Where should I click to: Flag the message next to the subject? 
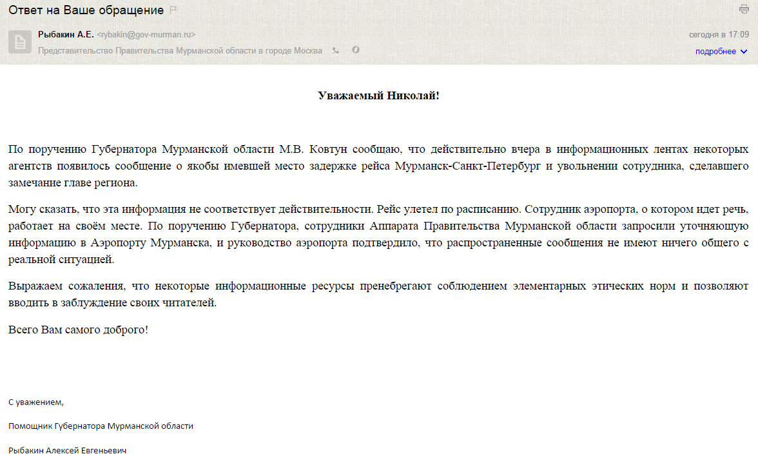(x=174, y=10)
